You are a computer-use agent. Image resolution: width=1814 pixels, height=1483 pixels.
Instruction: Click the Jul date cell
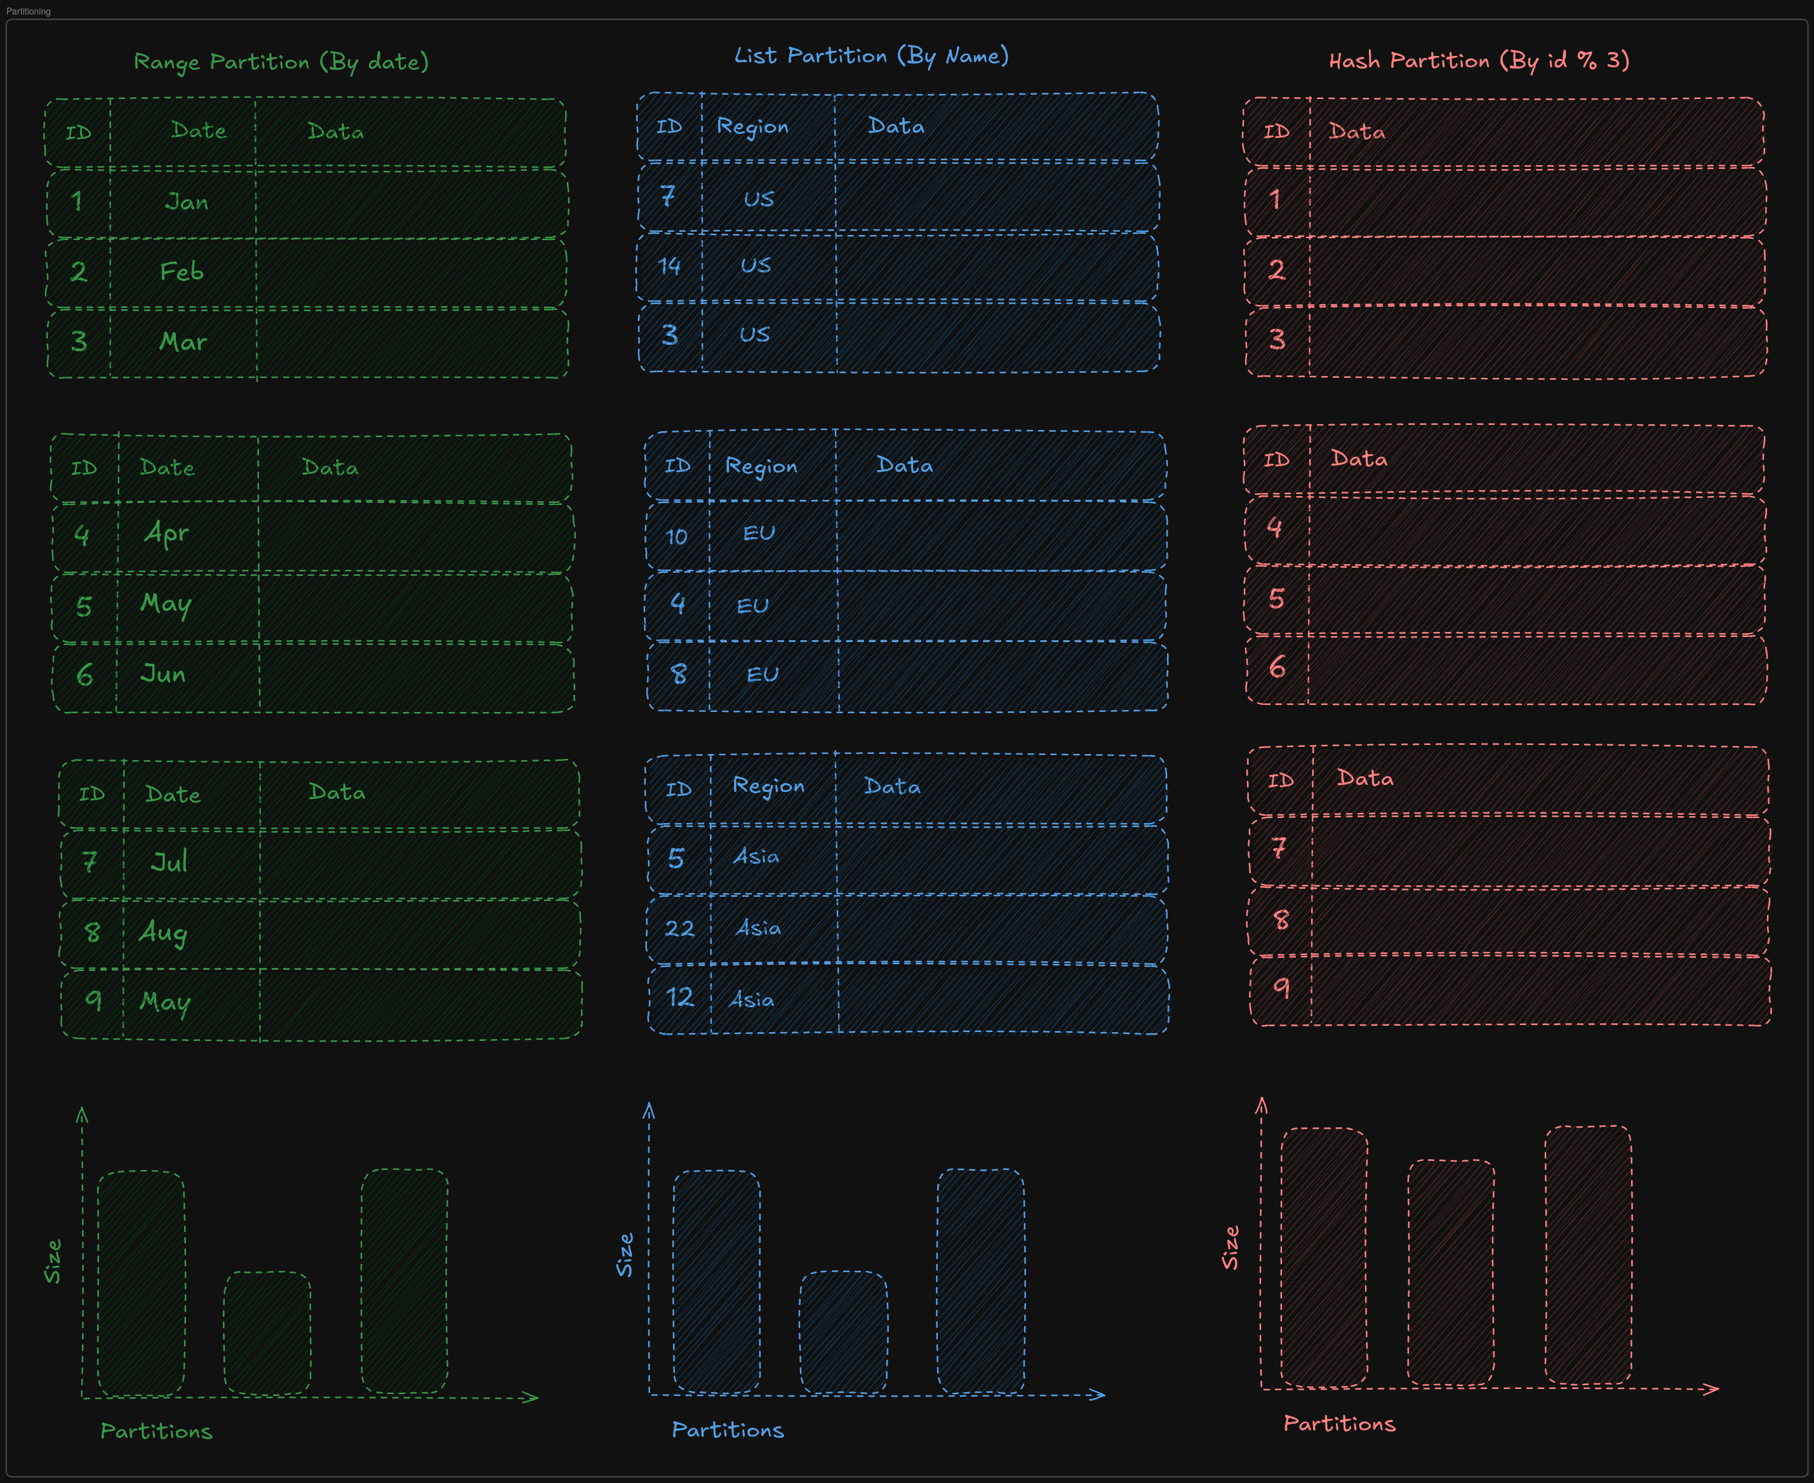coord(168,861)
